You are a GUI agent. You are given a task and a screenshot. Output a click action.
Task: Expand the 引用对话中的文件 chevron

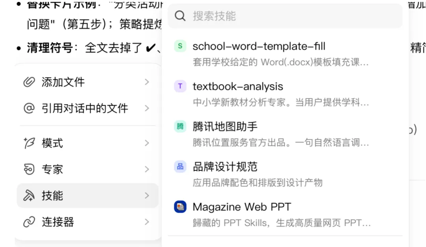point(147,108)
